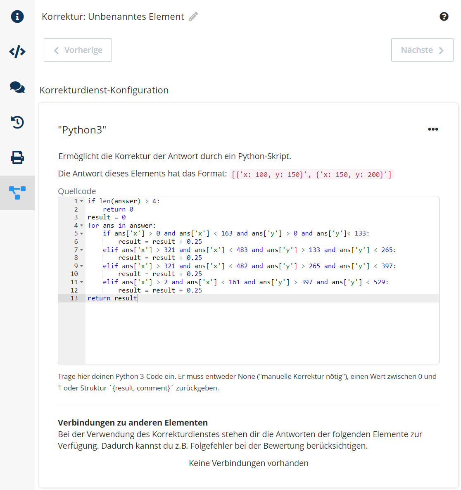This screenshot has height=490, width=461.
Task: Collapse the code fold at line 9
Action: tap(81, 266)
